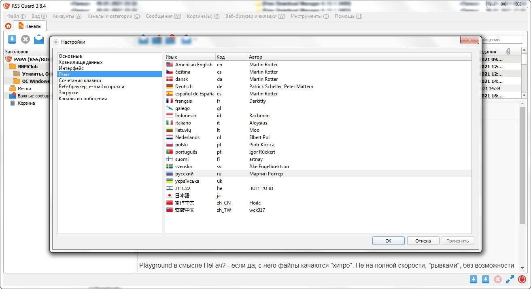The width and height of the screenshot is (531, 289).
Task: Click the red power quit icon
Action: 522,279
